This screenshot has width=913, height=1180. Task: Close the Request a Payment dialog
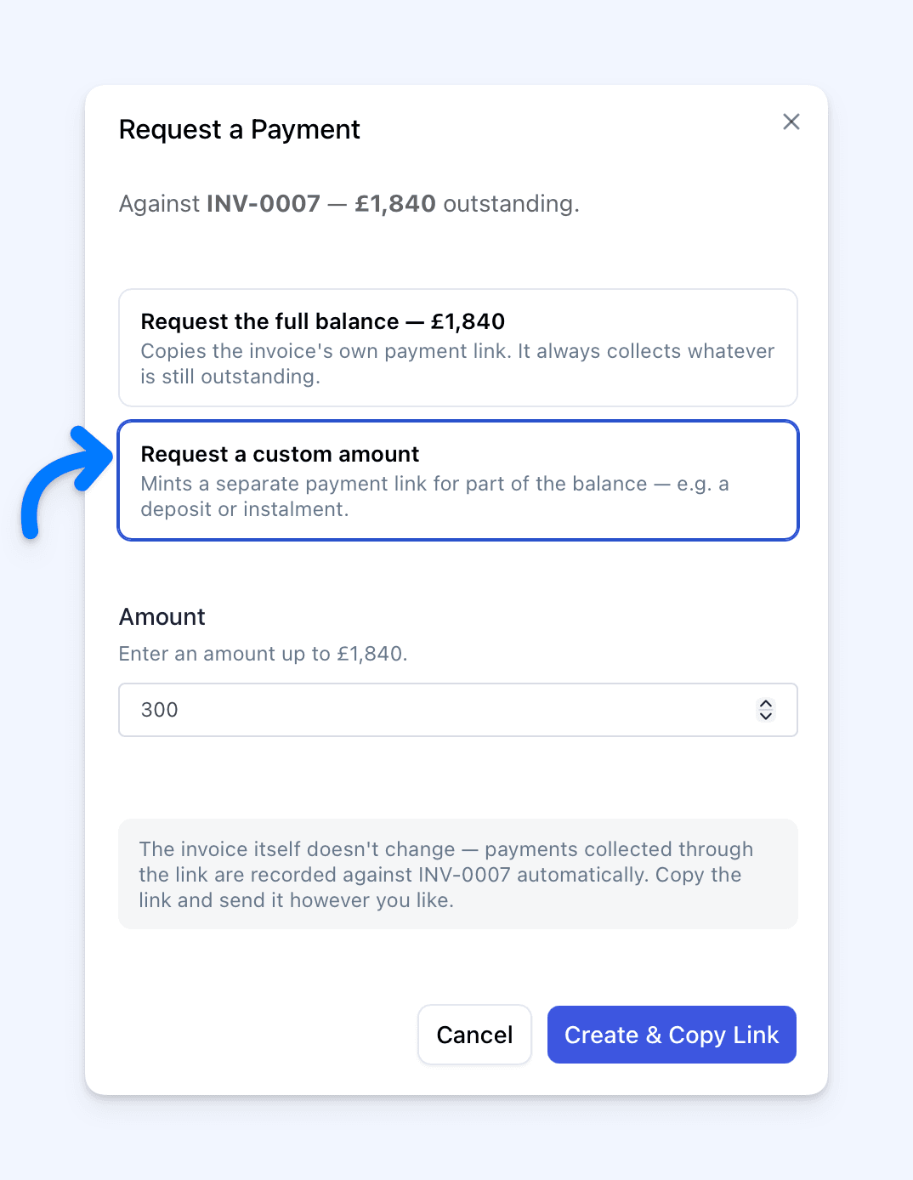(x=791, y=122)
